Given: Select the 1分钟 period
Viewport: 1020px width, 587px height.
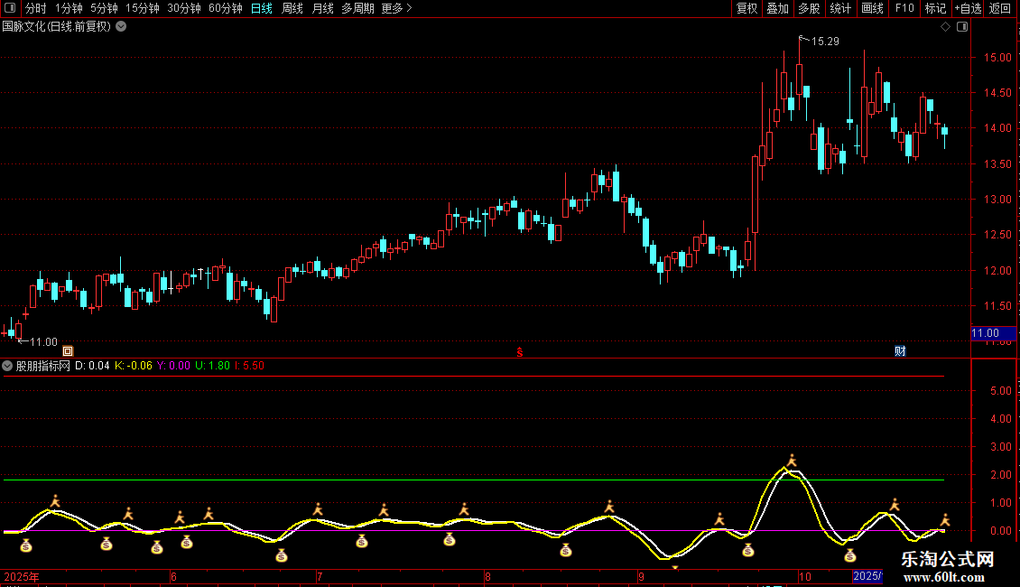Looking at the screenshot, I should click(69, 8).
